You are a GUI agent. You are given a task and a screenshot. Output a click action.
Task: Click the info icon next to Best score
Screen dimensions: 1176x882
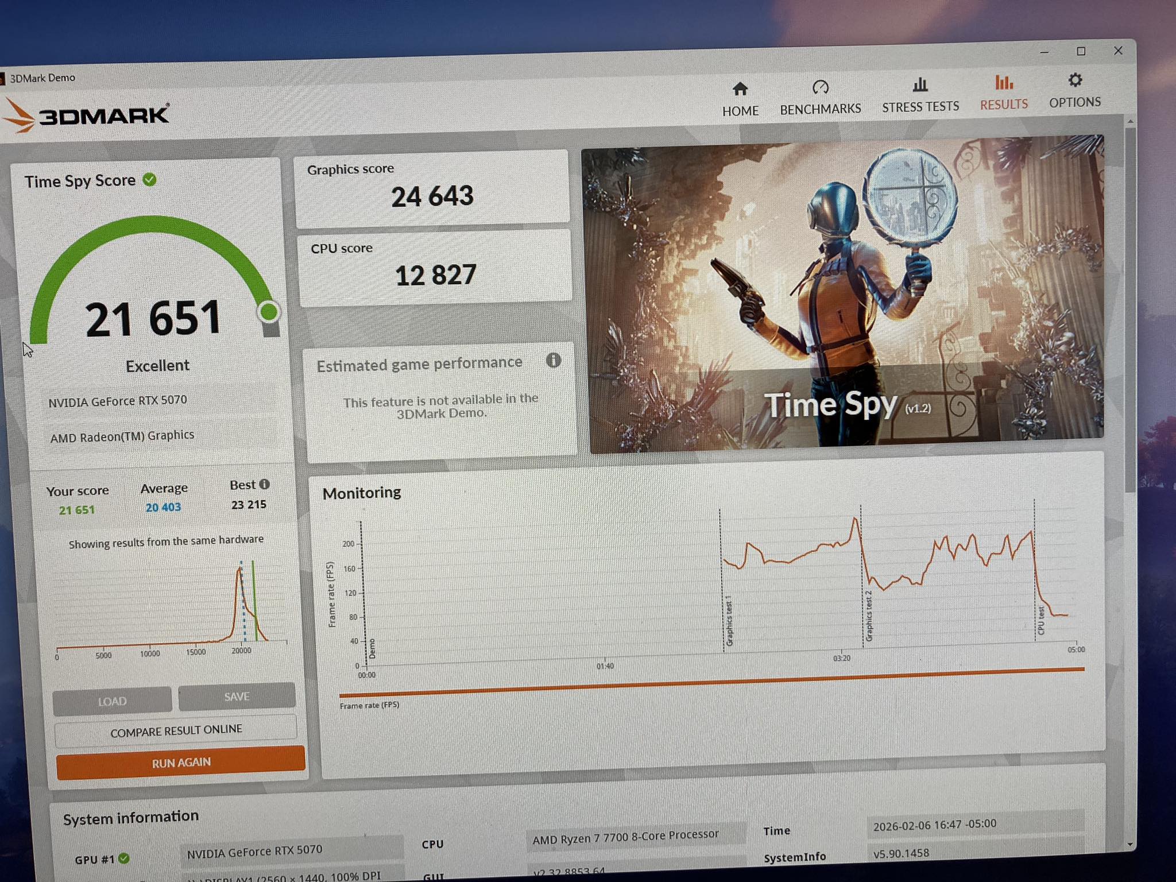264,484
